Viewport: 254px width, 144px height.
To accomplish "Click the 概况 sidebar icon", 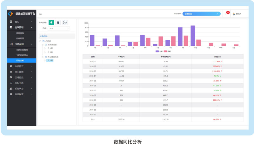I will click(11, 22).
